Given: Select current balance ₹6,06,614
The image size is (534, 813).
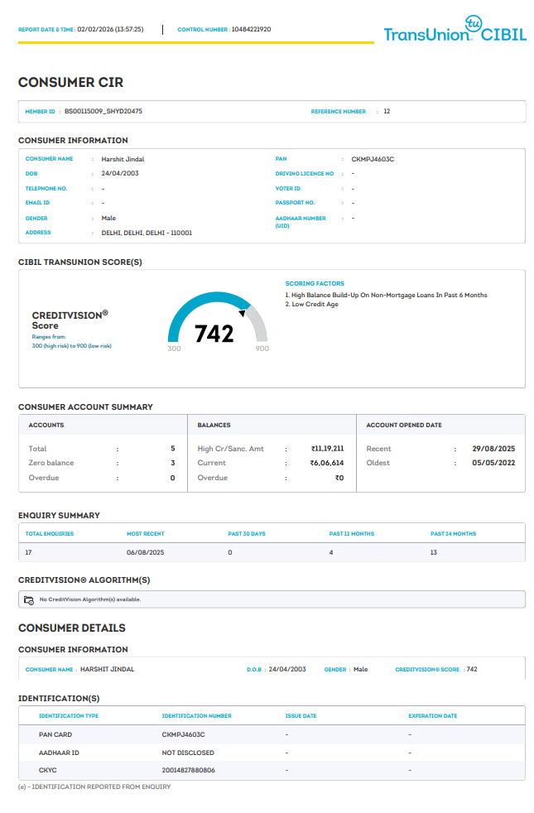Looking at the screenshot, I should pos(327,463).
